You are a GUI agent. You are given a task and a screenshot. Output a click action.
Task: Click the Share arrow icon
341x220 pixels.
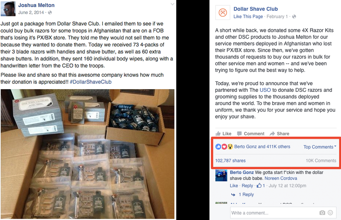point(272,134)
